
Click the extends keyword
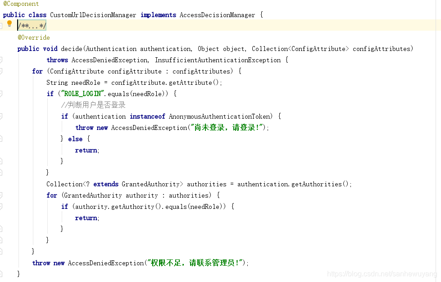pos(106,184)
